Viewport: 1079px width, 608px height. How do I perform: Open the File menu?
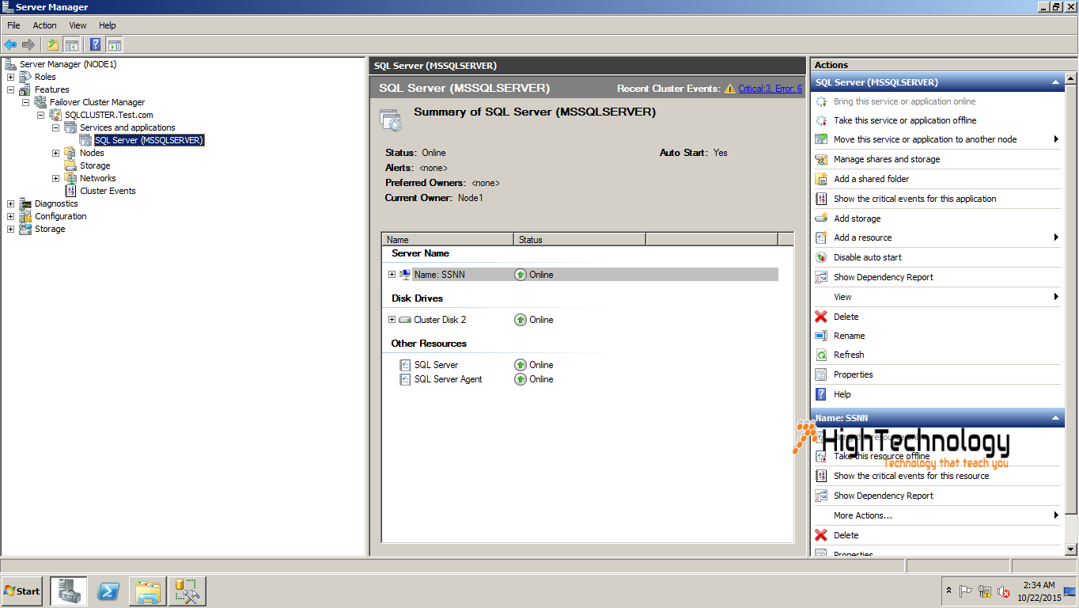tap(13, 25)
